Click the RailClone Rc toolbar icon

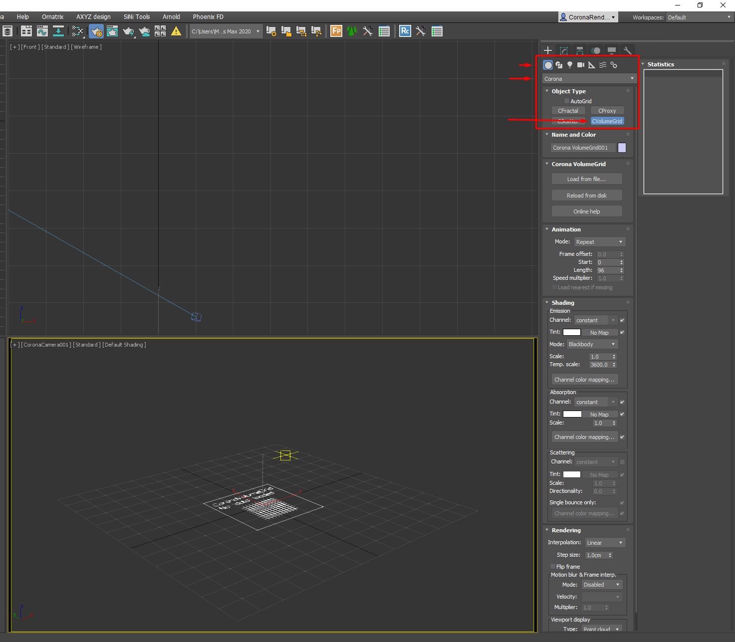405,31
